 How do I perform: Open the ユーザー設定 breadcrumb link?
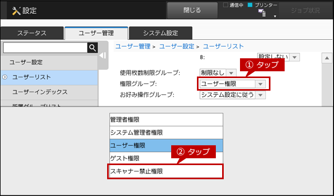[x=177, y=46]
